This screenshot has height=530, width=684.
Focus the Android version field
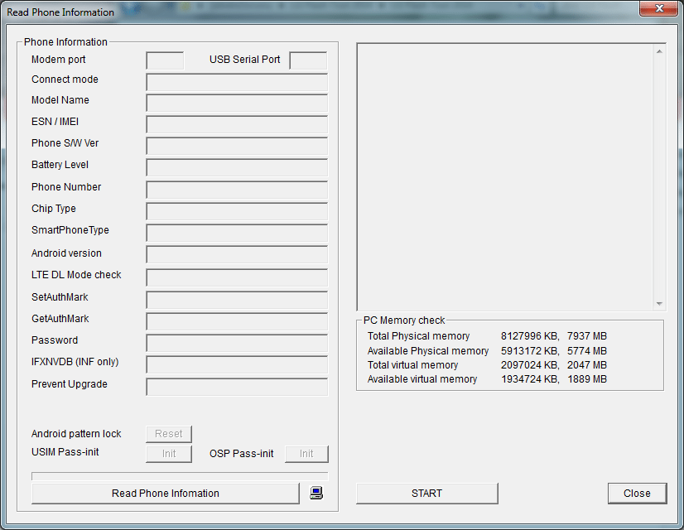[x=237, y=255]
